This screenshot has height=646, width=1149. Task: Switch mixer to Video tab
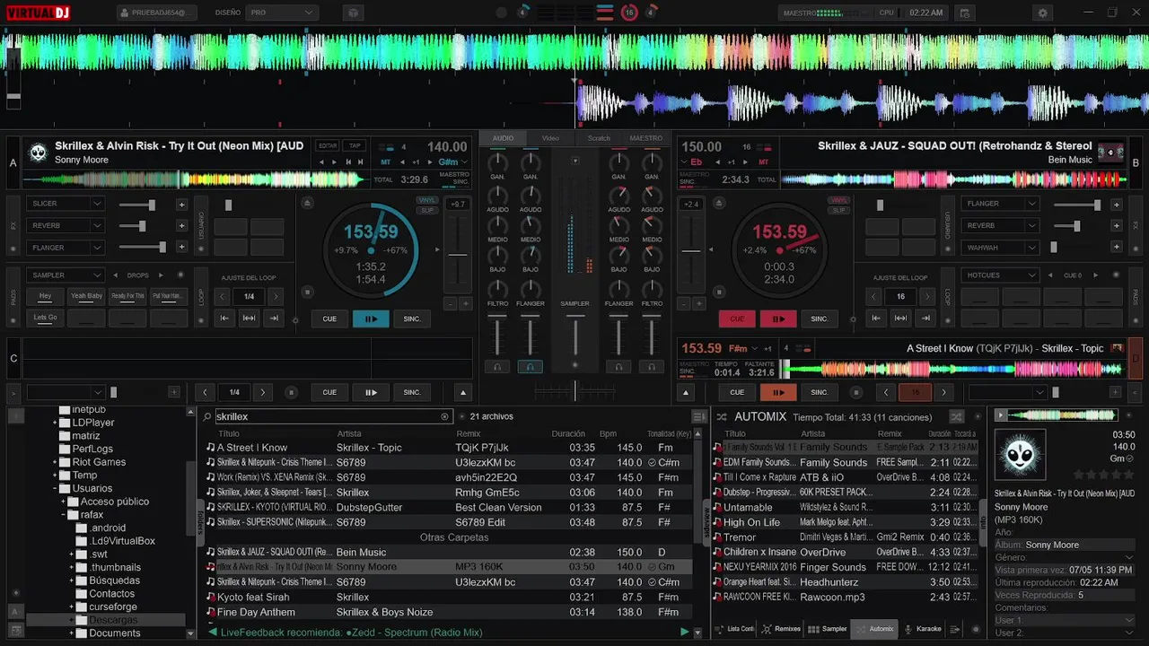(x=550, y=138)
